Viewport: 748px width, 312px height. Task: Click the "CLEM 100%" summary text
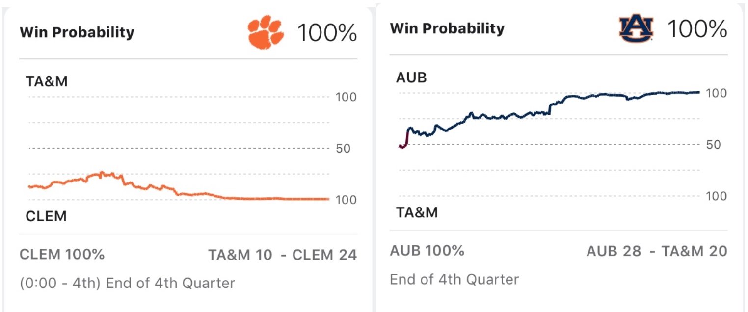tap(62, 255)
